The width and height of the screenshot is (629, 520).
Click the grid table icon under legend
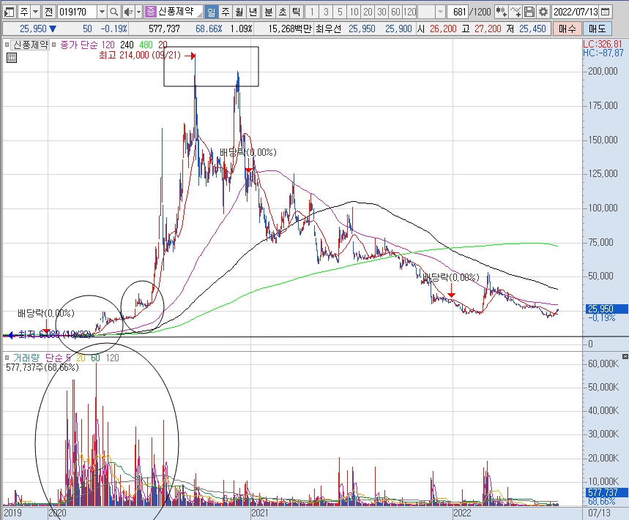pos(12,58)
